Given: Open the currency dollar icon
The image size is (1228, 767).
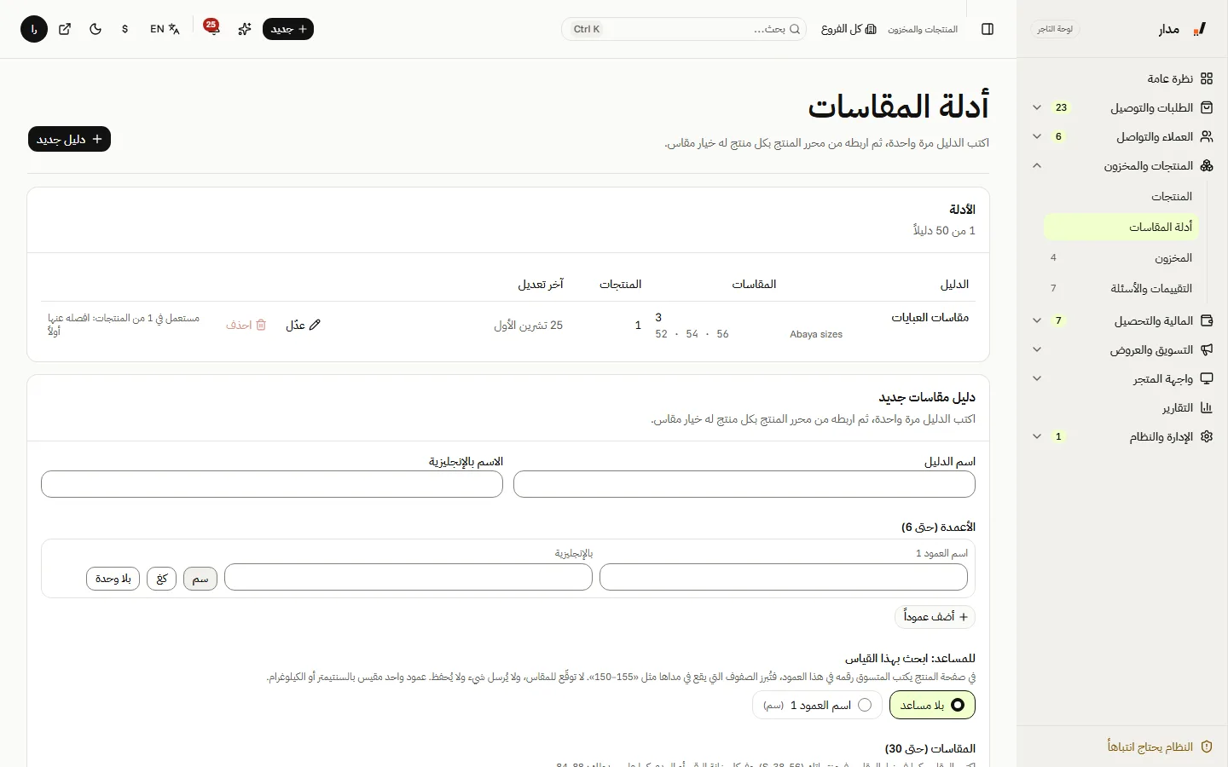Looking at the screenshot, I should [125, 29].
